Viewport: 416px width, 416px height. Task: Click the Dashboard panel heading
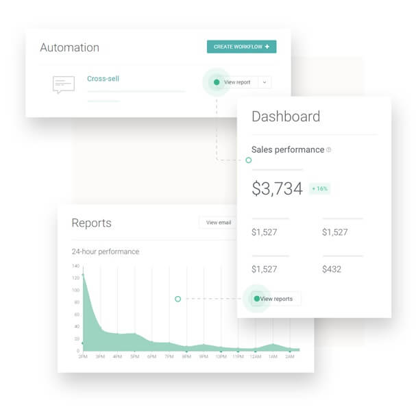286,117
